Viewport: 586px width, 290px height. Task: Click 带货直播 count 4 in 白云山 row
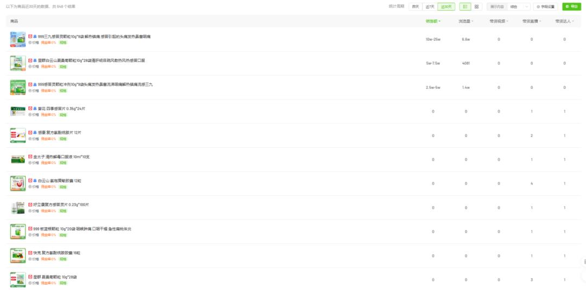[531, 183]
